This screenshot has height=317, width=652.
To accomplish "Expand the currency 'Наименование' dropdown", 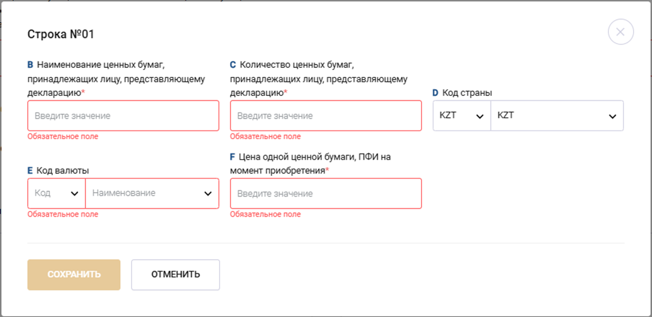I will (152, 193).
